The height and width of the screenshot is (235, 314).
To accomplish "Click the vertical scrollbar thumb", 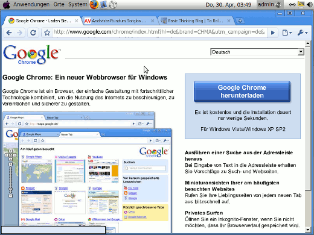I will click(x=308, y=118).
